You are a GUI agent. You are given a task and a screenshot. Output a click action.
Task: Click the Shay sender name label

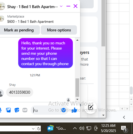coord(12,85)
